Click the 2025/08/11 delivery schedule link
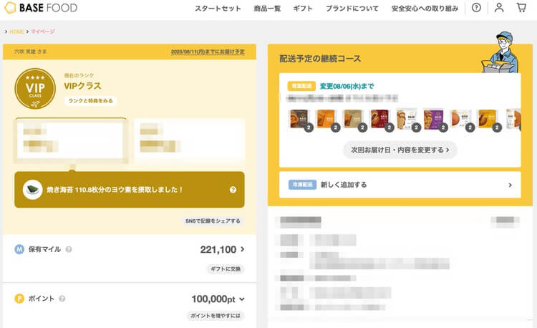537x328 pixels. [x=208, y=52]
